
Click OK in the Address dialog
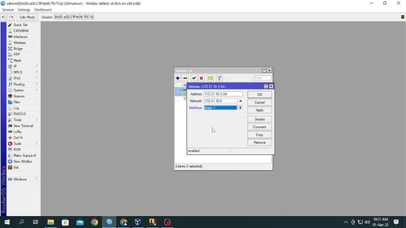pos(259,94)
